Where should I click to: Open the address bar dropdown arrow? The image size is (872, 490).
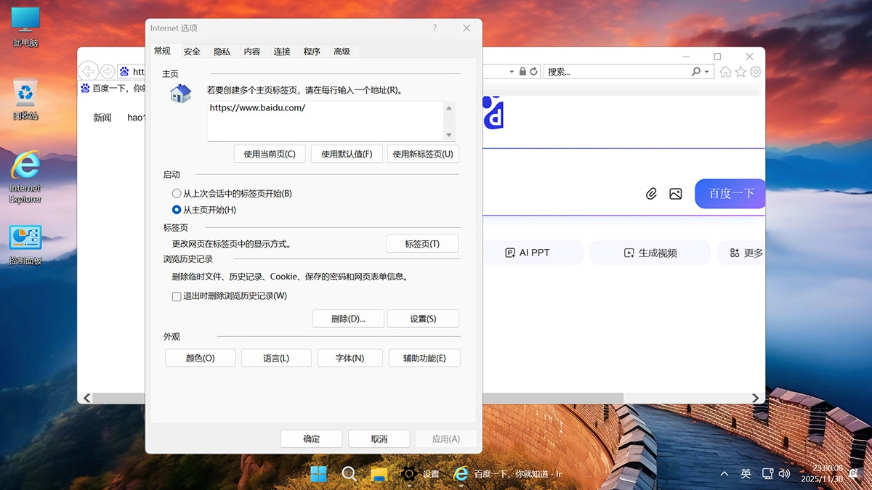[x=510, y=71]
